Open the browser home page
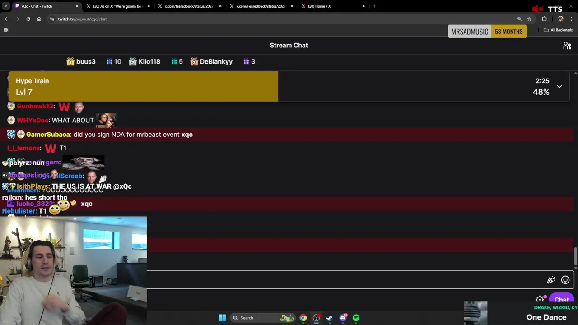Image resolution: width=578 pixels, height=325 pixels. coord(39,19)
